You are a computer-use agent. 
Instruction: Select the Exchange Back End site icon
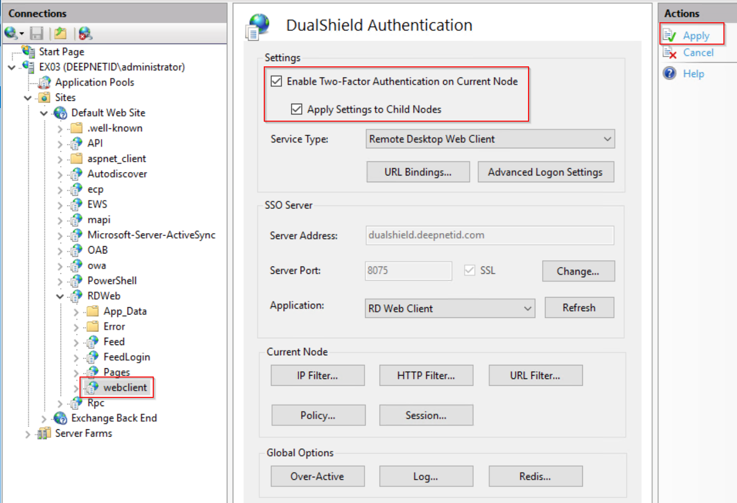click(x=60, y=418)
